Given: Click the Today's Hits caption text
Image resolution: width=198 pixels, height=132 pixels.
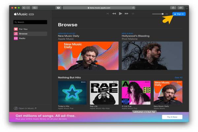Looking at the screenshot, I should (63, 106).
